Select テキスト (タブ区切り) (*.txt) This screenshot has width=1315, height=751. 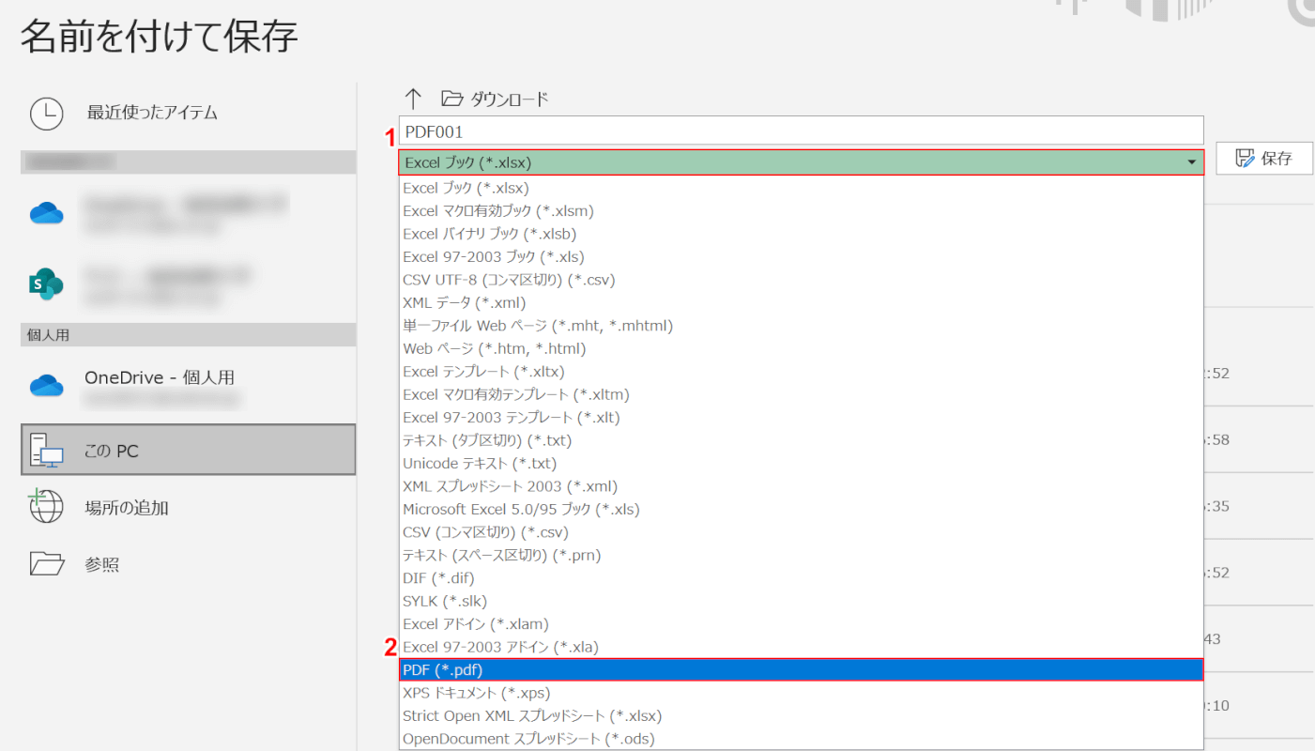[x=801, y=440]
